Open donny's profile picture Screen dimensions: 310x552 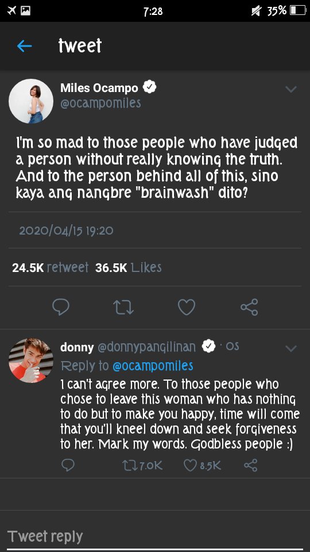[31, 360]
